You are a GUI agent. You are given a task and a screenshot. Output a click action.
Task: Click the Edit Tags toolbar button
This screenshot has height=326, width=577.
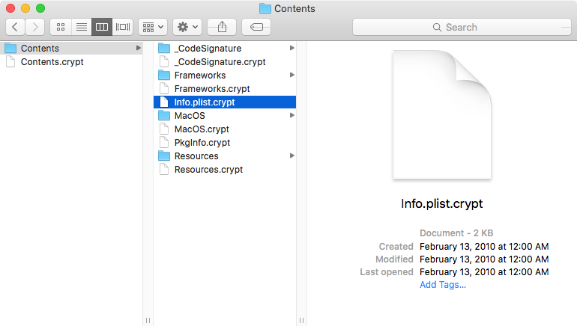(256, 27)
